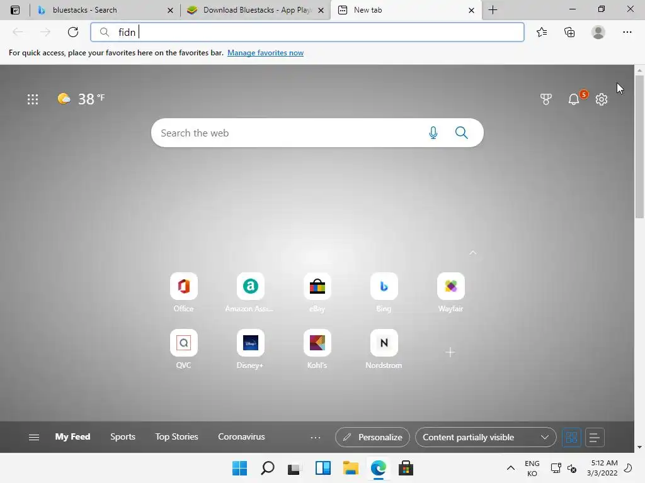Open the Sports feed section
Image resolution: width=645 pixels, height=483 pixels.
click(123, 436)
